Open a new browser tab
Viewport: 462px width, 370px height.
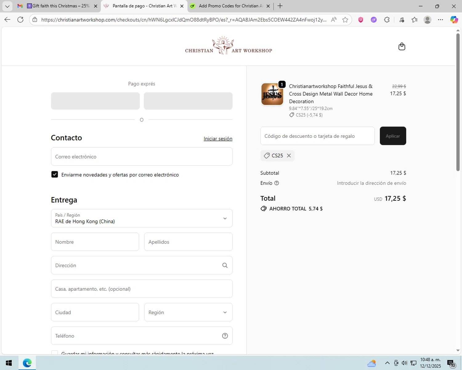click(x=280, y=6)
